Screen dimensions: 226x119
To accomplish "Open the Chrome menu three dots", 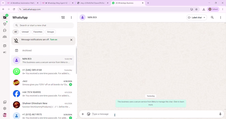I will coord(223,9).
